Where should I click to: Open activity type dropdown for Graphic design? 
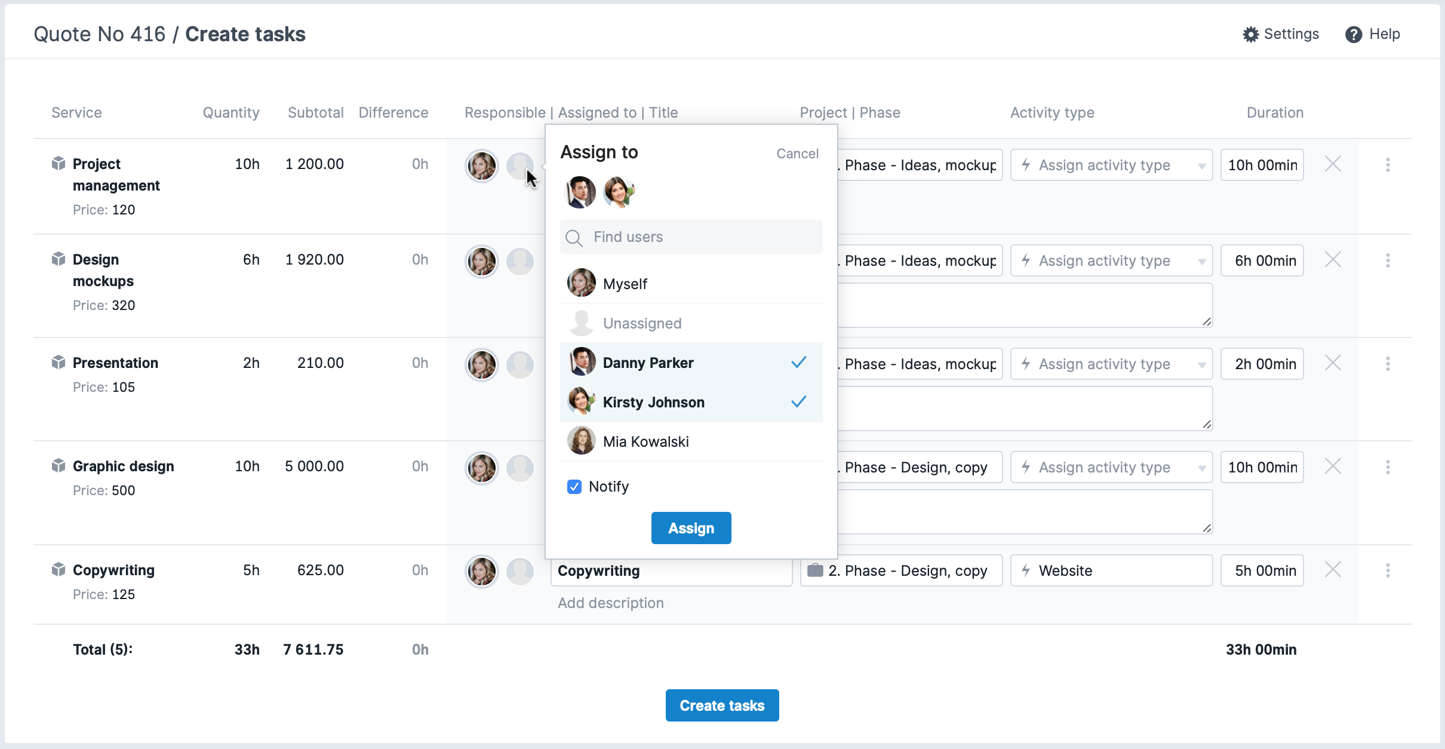(x=1111, y=467)
